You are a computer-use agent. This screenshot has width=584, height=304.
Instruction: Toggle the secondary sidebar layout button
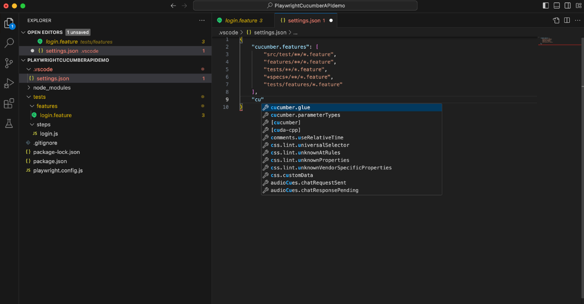click(567, 6)
